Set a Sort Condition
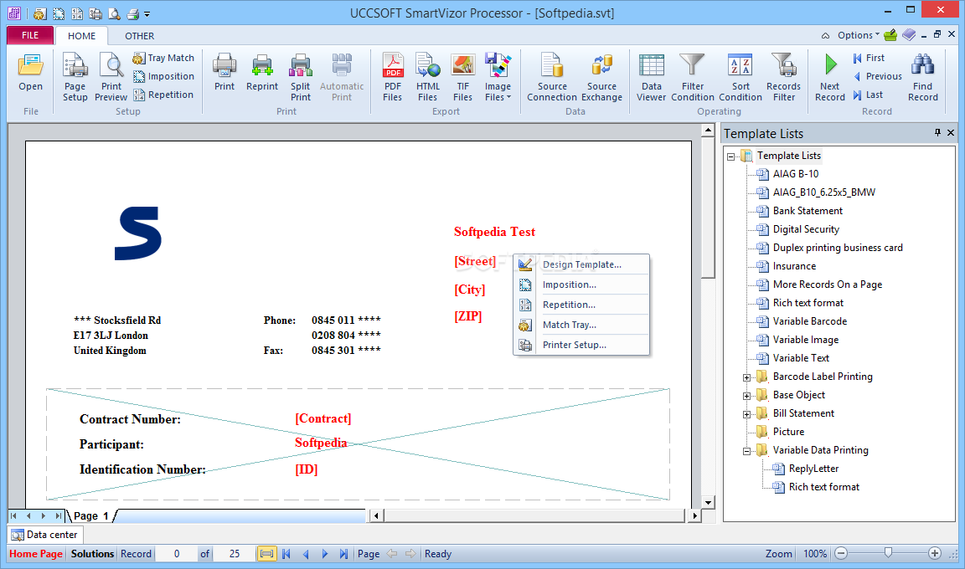 (x=741, y=78)
